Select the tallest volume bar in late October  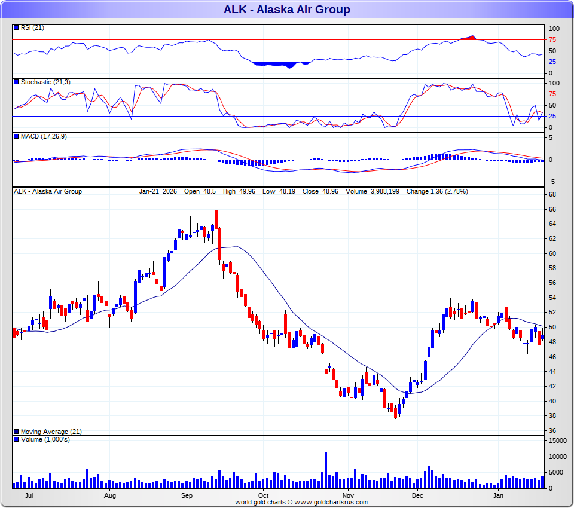[326, 470]
